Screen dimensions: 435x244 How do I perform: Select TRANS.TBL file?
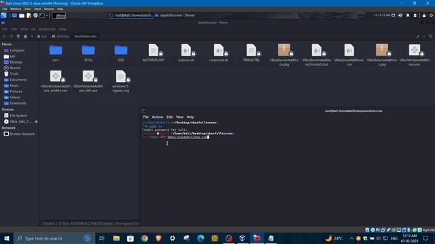pos(251,53)
